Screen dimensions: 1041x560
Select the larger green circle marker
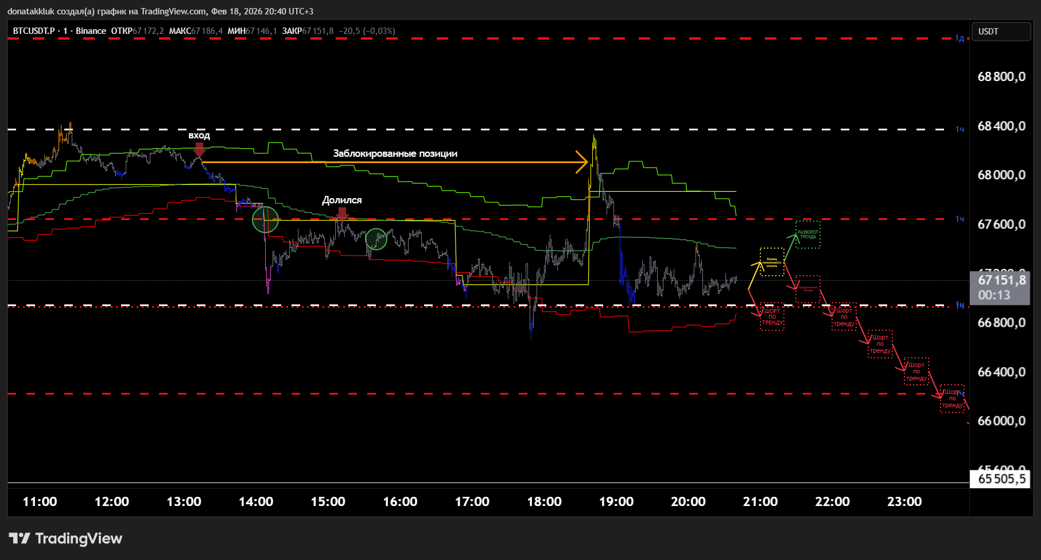point(266,219)
